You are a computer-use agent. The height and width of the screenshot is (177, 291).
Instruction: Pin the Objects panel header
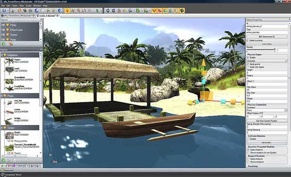[x=41, y=19]
